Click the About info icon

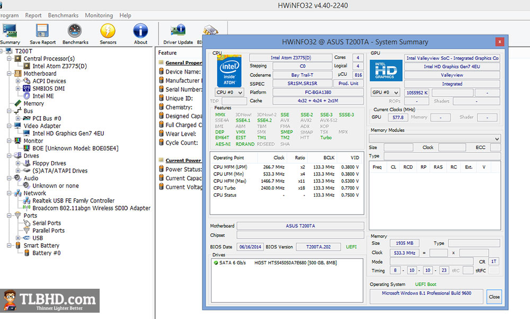[x=140, y=31]
